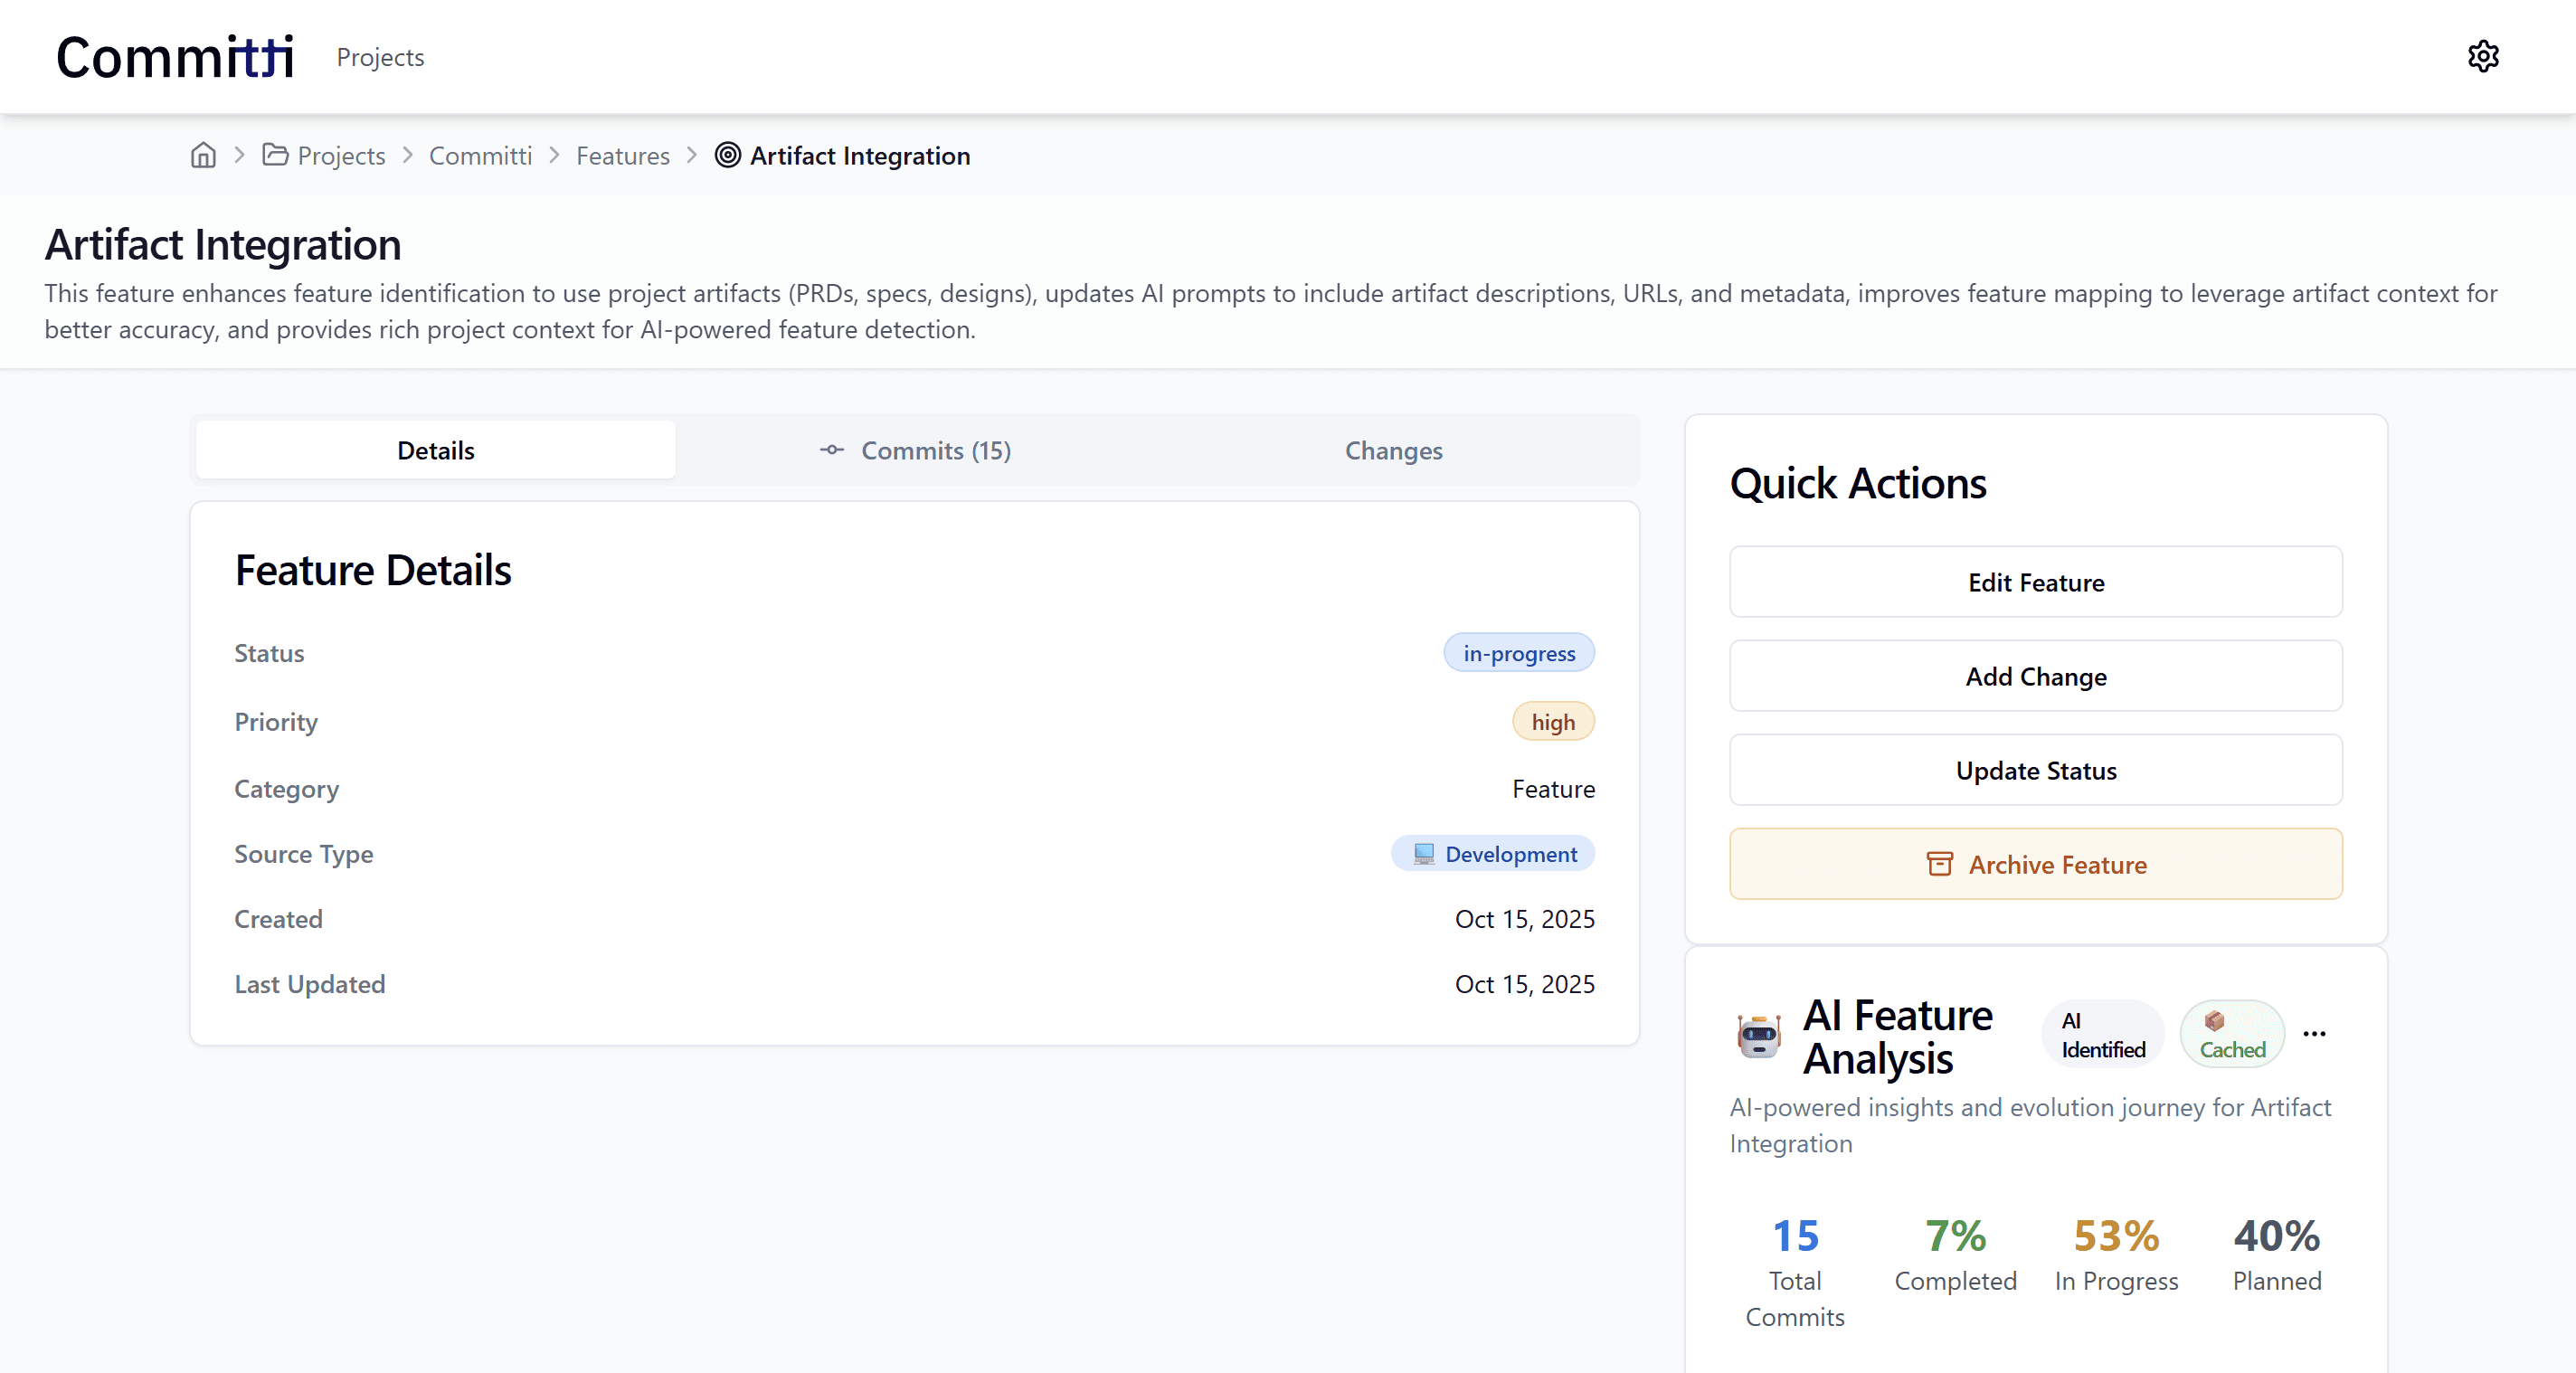Click the robot icon in AI Feature Analysis

point(1758,1036)
